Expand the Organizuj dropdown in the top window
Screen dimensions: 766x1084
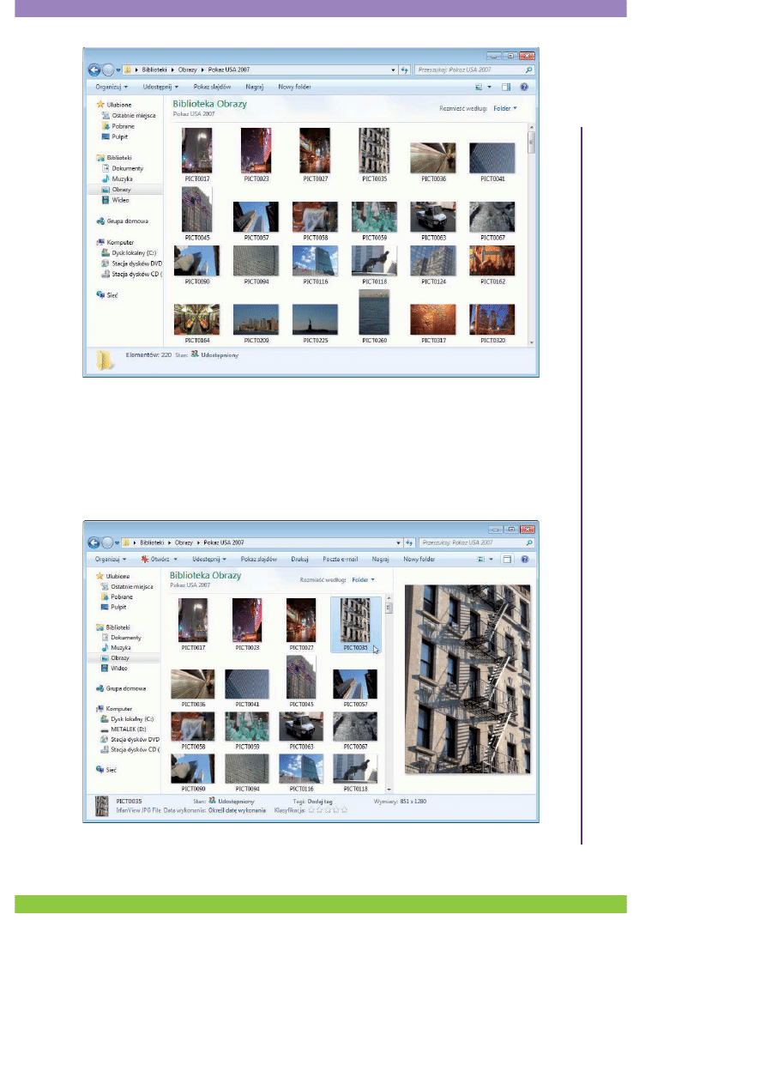tap(112, 87)
